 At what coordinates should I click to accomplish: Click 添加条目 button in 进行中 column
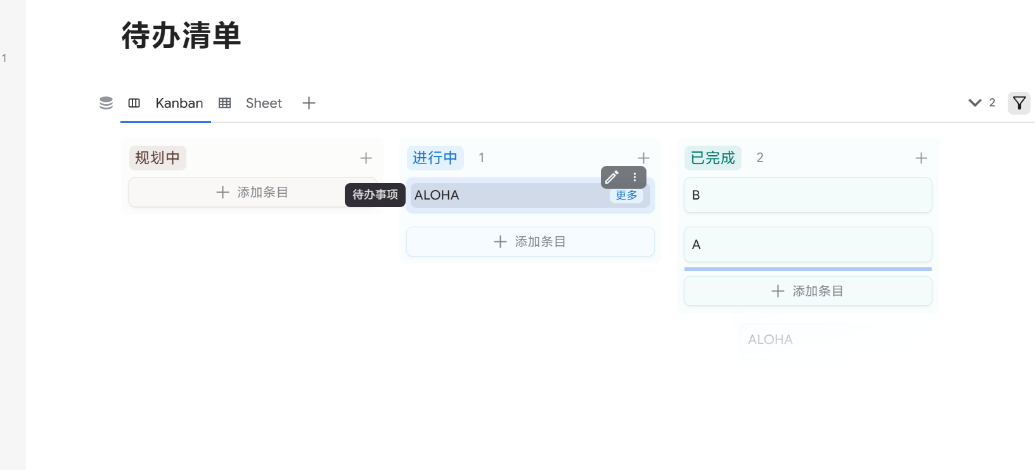coord(530,242)
